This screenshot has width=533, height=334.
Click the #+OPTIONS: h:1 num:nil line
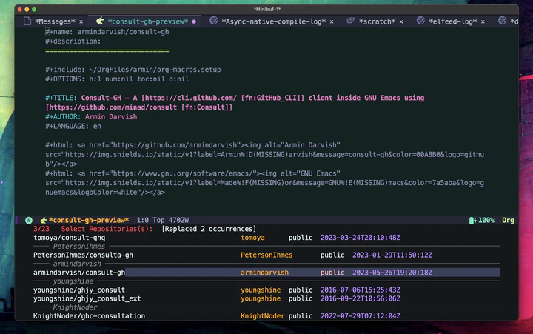pyautogui.click(x=117, y=79)
